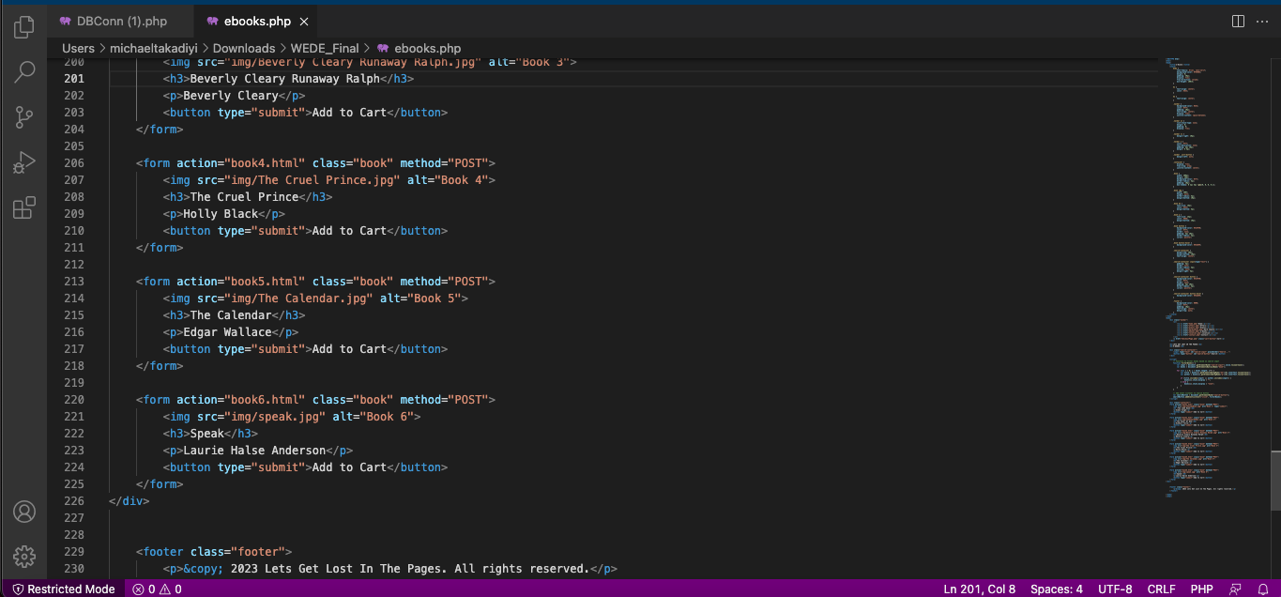Switch to the DBConn (1).php tab

pos(121,21)
